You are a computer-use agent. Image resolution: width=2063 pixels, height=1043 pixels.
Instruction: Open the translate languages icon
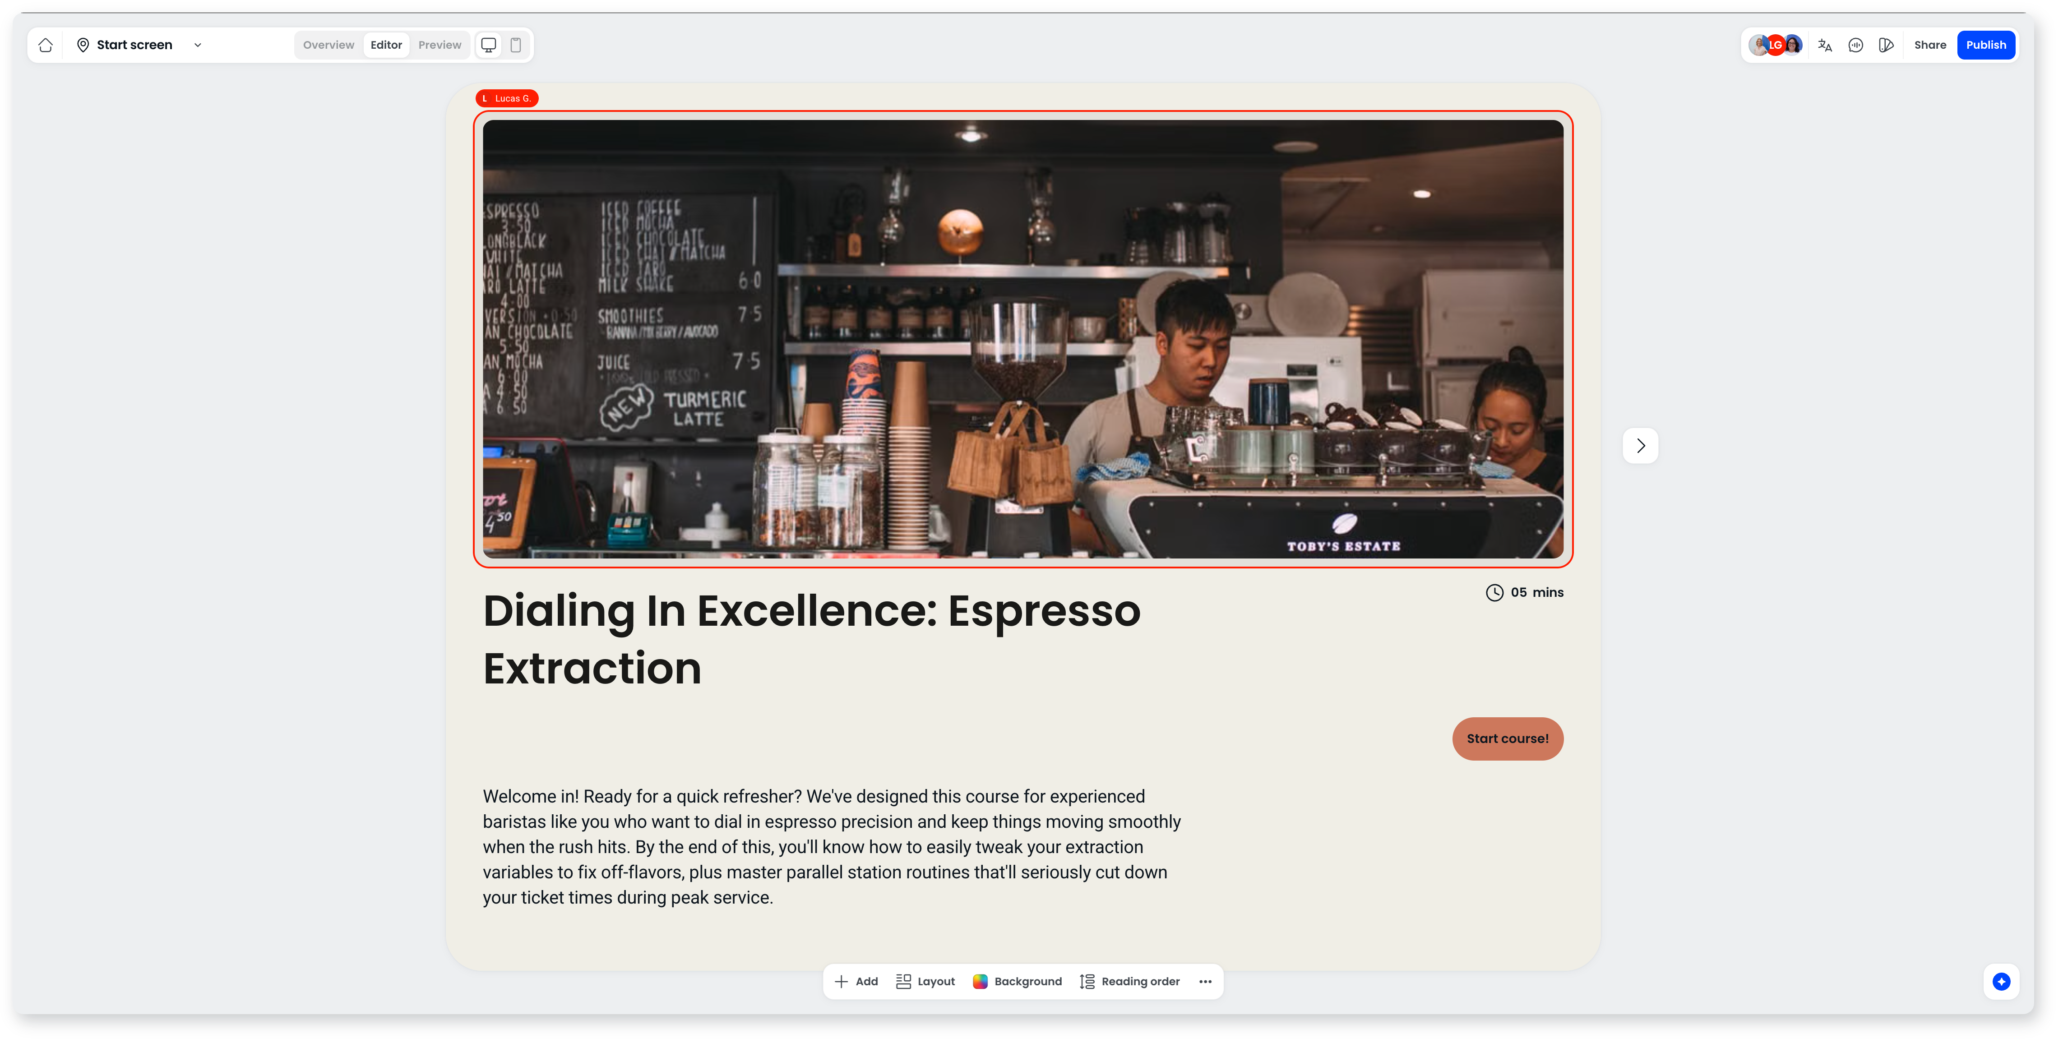click(x=1825, y=45)
